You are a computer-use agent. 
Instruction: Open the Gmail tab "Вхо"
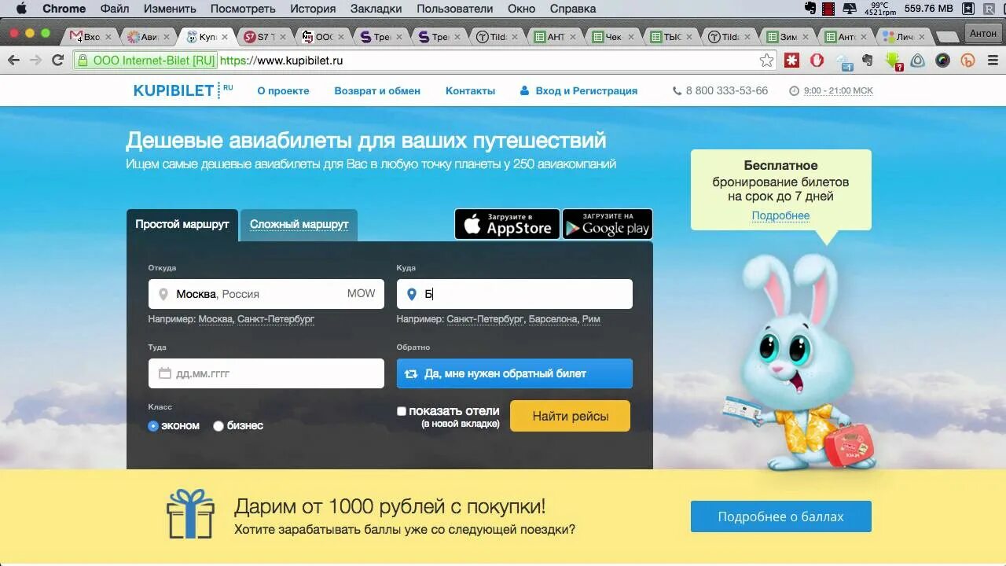(86, 37)
